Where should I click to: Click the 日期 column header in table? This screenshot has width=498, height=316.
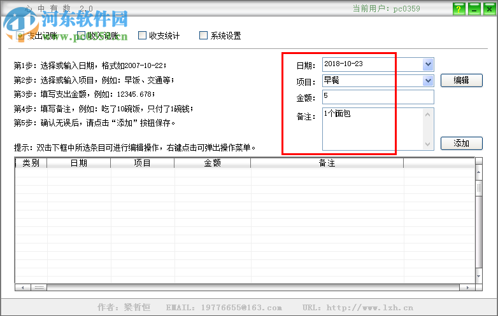click(x=79, y=163)
